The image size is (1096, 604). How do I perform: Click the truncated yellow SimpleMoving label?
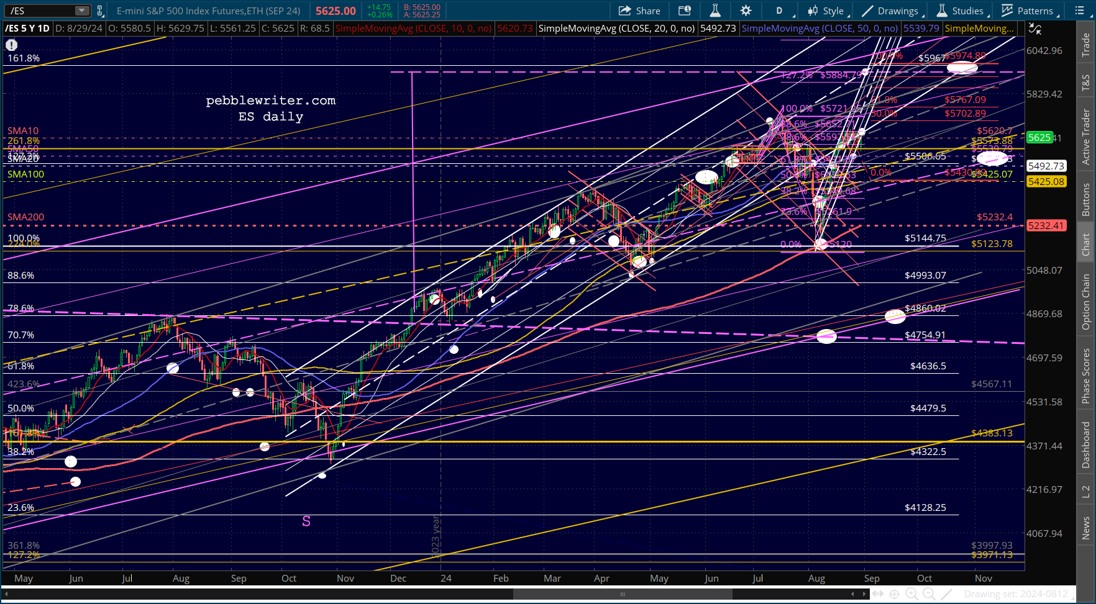980,29
